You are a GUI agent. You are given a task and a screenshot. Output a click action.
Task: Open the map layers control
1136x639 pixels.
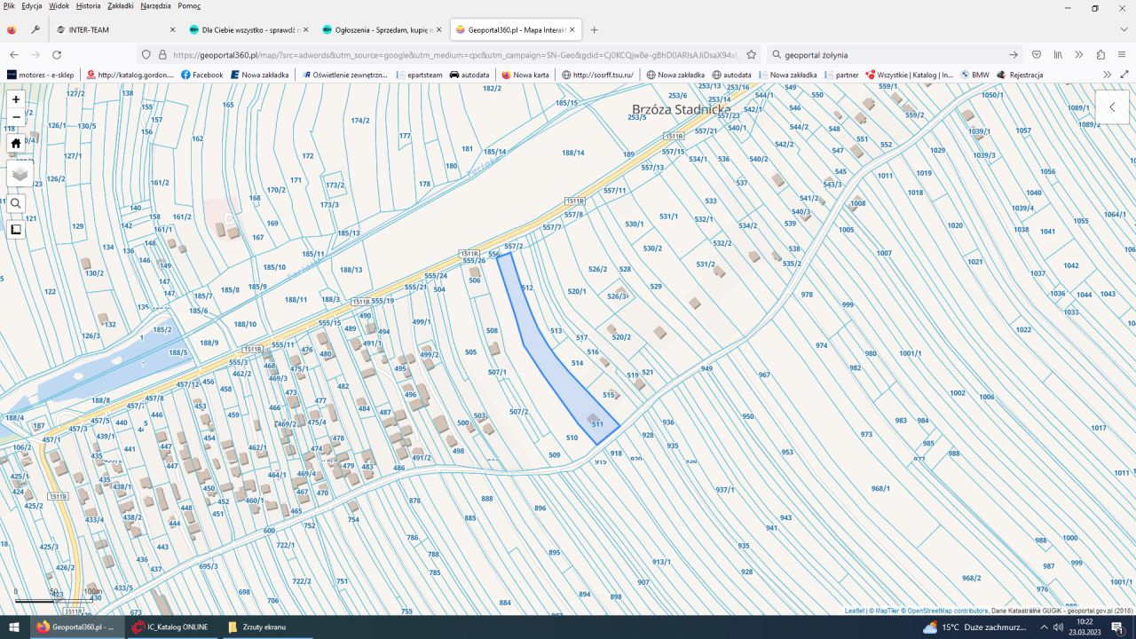(x=20, y=174)
